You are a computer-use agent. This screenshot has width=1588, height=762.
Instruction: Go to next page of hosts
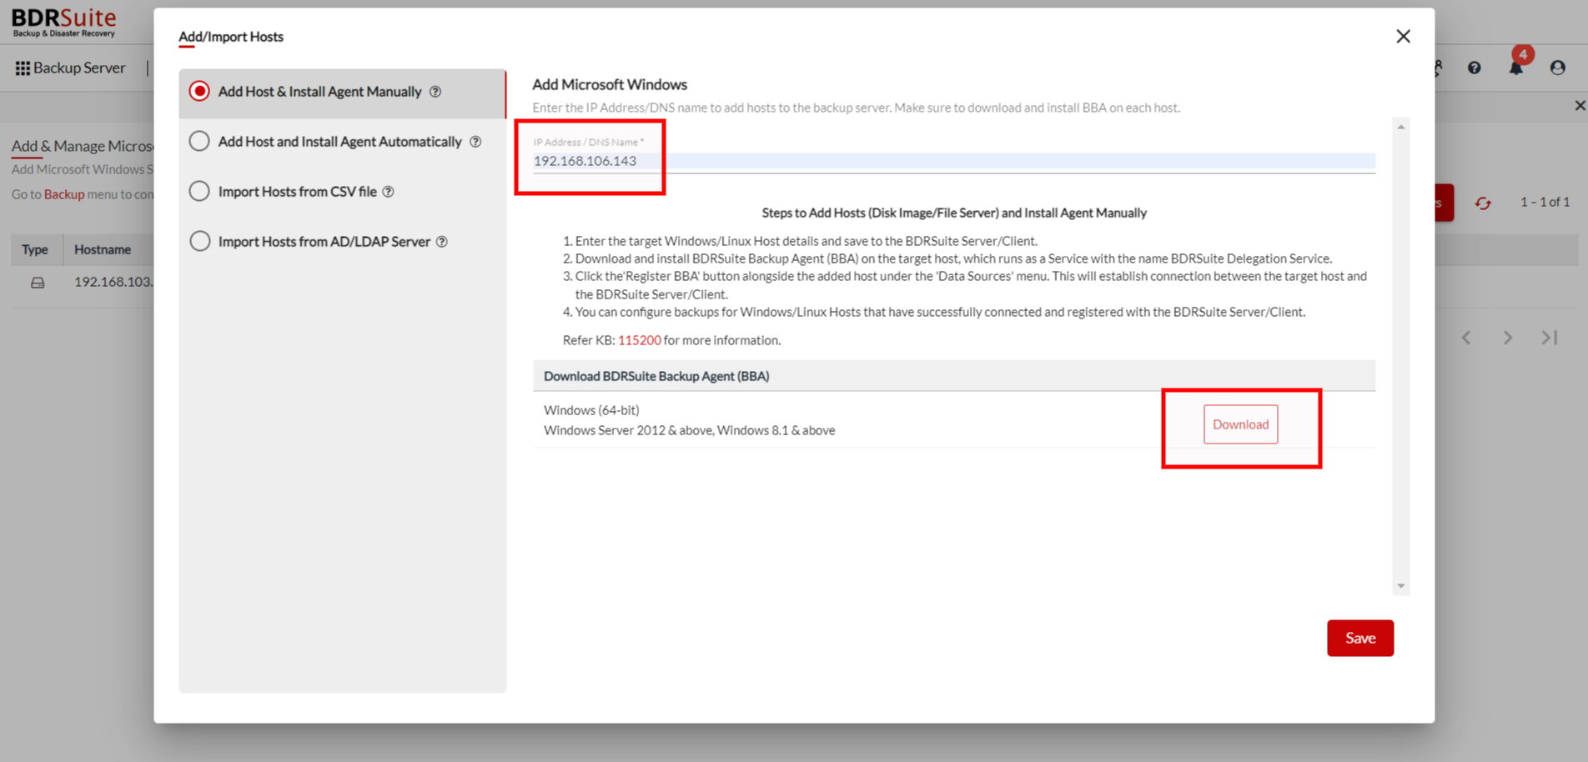point(1507,338)
